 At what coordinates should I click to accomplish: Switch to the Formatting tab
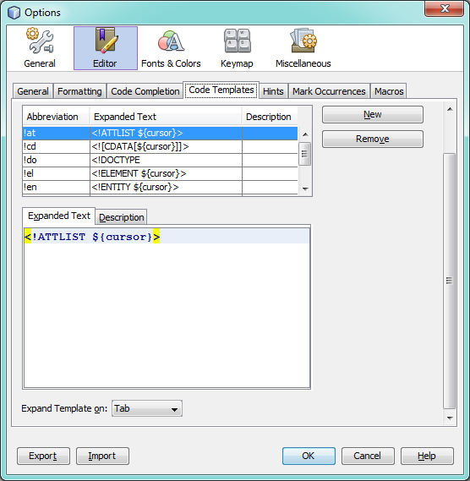tap(79, 91)
